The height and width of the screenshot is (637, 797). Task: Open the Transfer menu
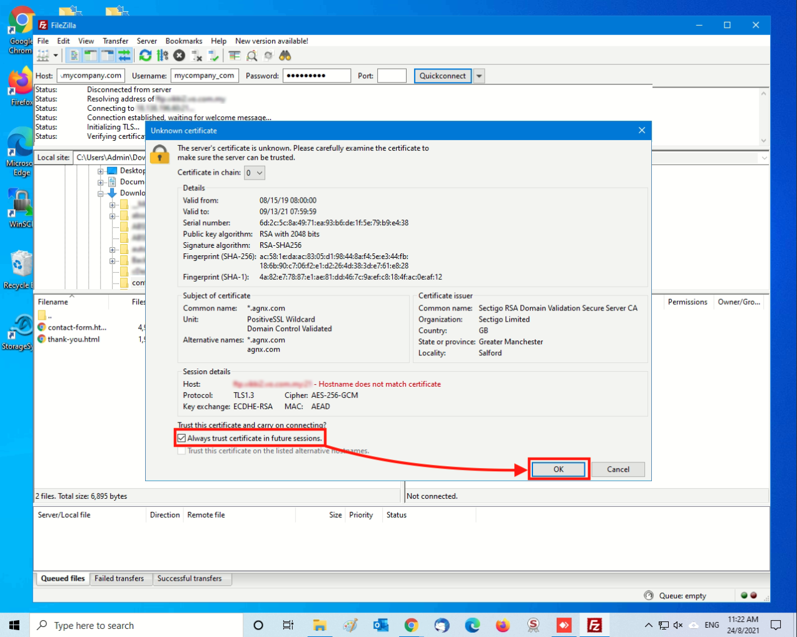pyautogui.click(x=115, y=41)
